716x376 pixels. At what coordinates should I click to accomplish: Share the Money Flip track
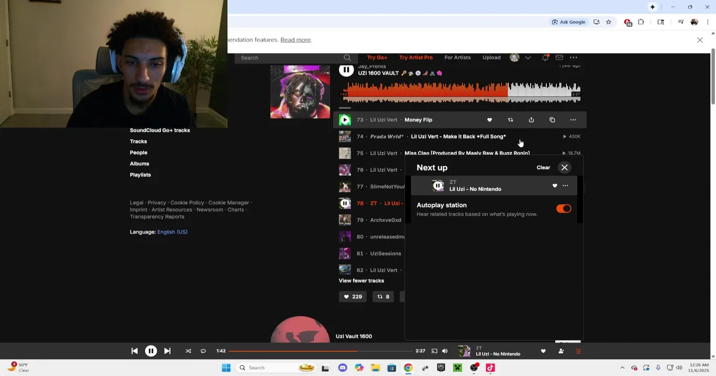click(531, 120)
